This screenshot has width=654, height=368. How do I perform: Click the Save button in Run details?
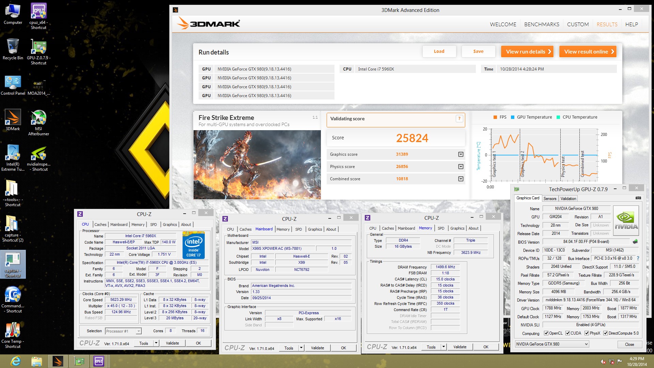click(x=478, y=51)
